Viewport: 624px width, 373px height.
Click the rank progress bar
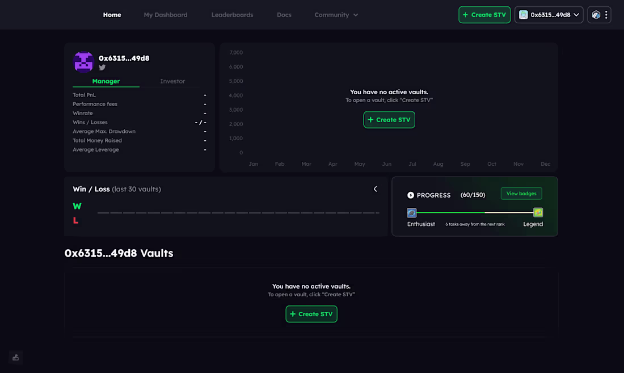[x=474, y=212]
